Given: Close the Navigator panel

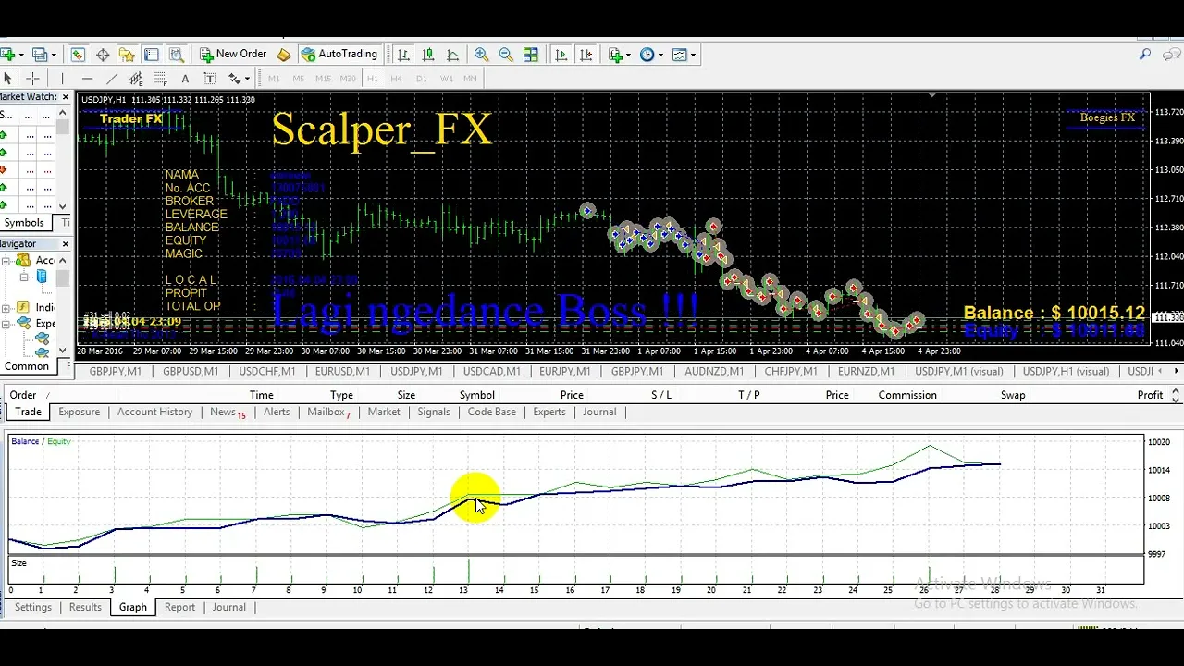Looking at the screenshot, I should pyautogui.click(x=65, y=244).
